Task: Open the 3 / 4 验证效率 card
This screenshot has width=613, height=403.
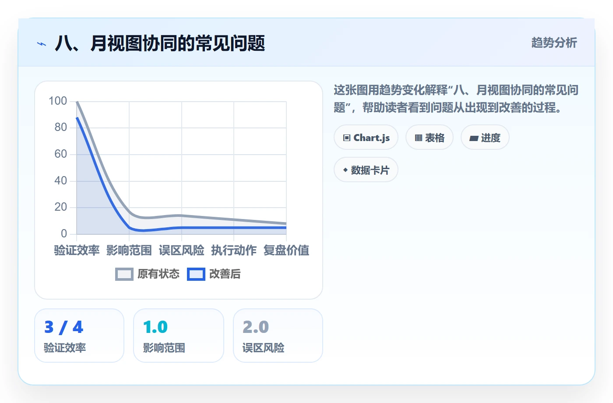Action: pos(79,336)
